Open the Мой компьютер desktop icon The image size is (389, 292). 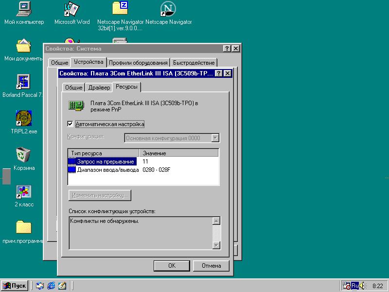(x=24, y=9)
